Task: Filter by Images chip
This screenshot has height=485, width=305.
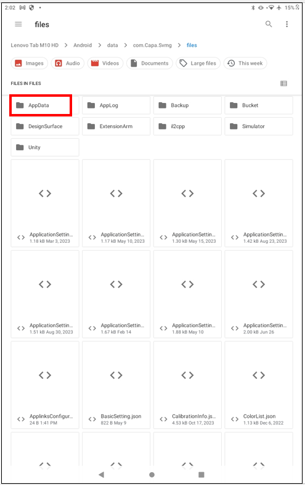Action: (x=30, y=63)
